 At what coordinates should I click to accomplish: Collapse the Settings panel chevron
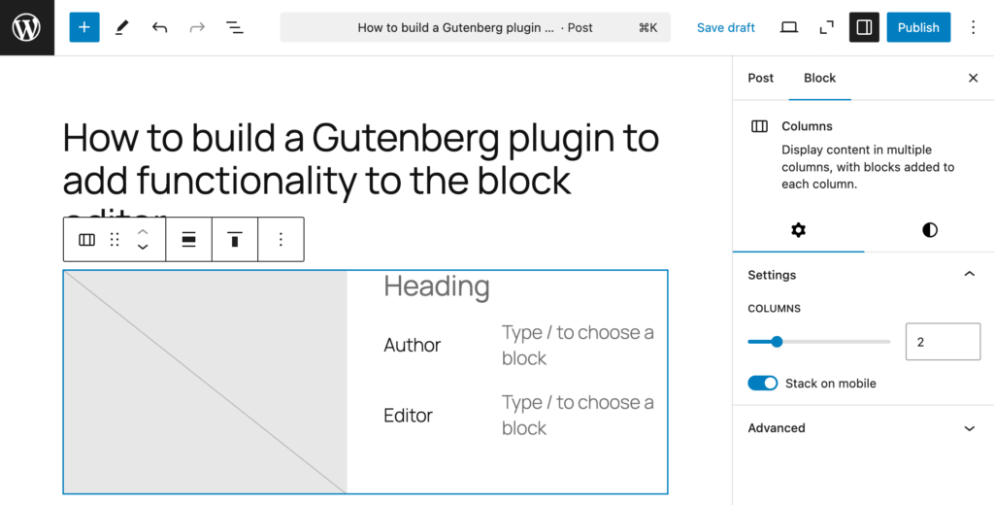pos(969,275)
